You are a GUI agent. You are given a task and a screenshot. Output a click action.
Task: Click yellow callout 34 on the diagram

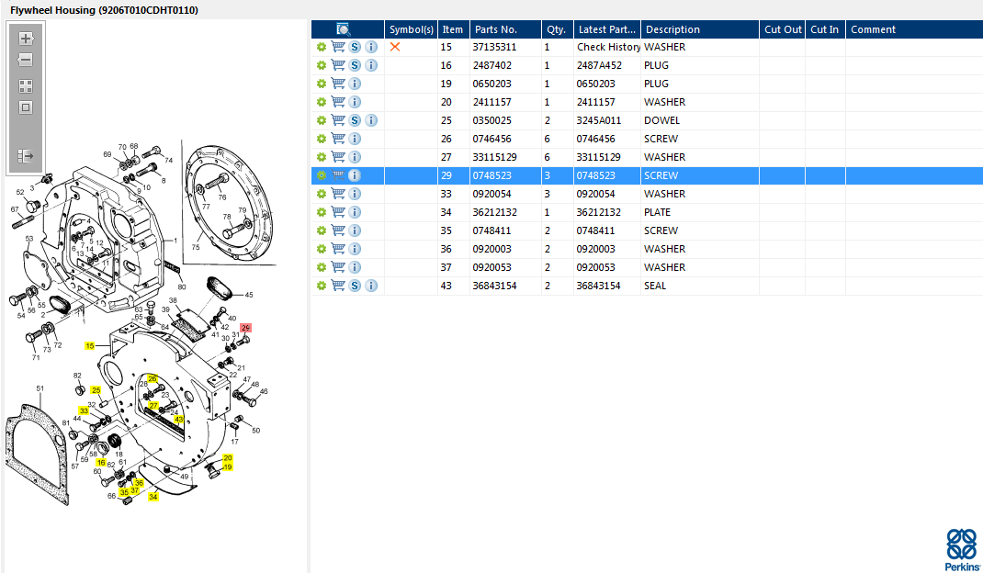coord(153,497)
